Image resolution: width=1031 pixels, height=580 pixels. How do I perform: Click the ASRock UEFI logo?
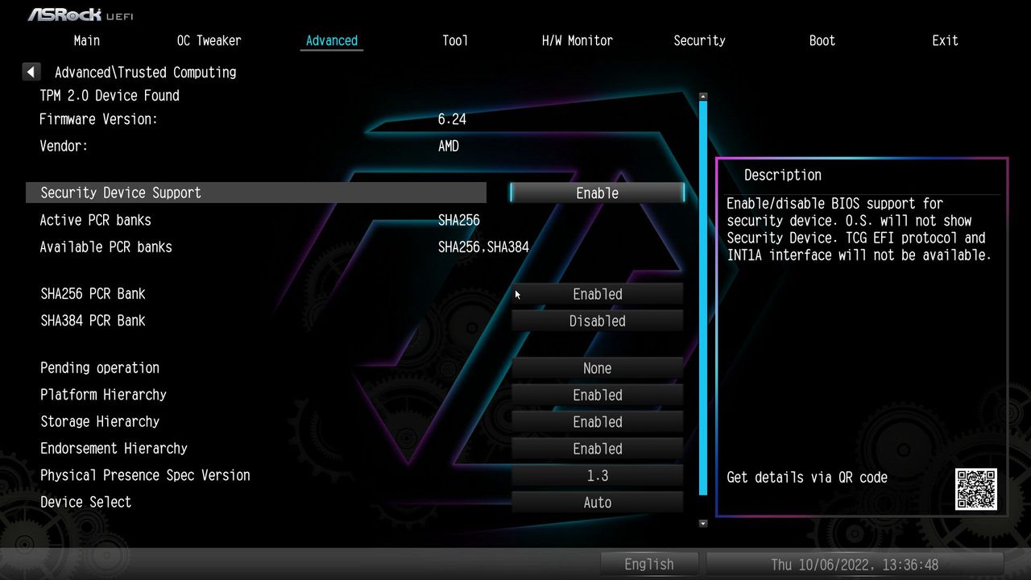pyautogui.click(x=81, y=14)
